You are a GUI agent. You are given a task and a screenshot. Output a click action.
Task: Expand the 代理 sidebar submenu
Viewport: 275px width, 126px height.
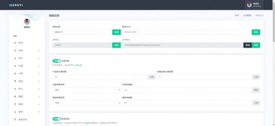pyautogui.click(x=39, y=66)
